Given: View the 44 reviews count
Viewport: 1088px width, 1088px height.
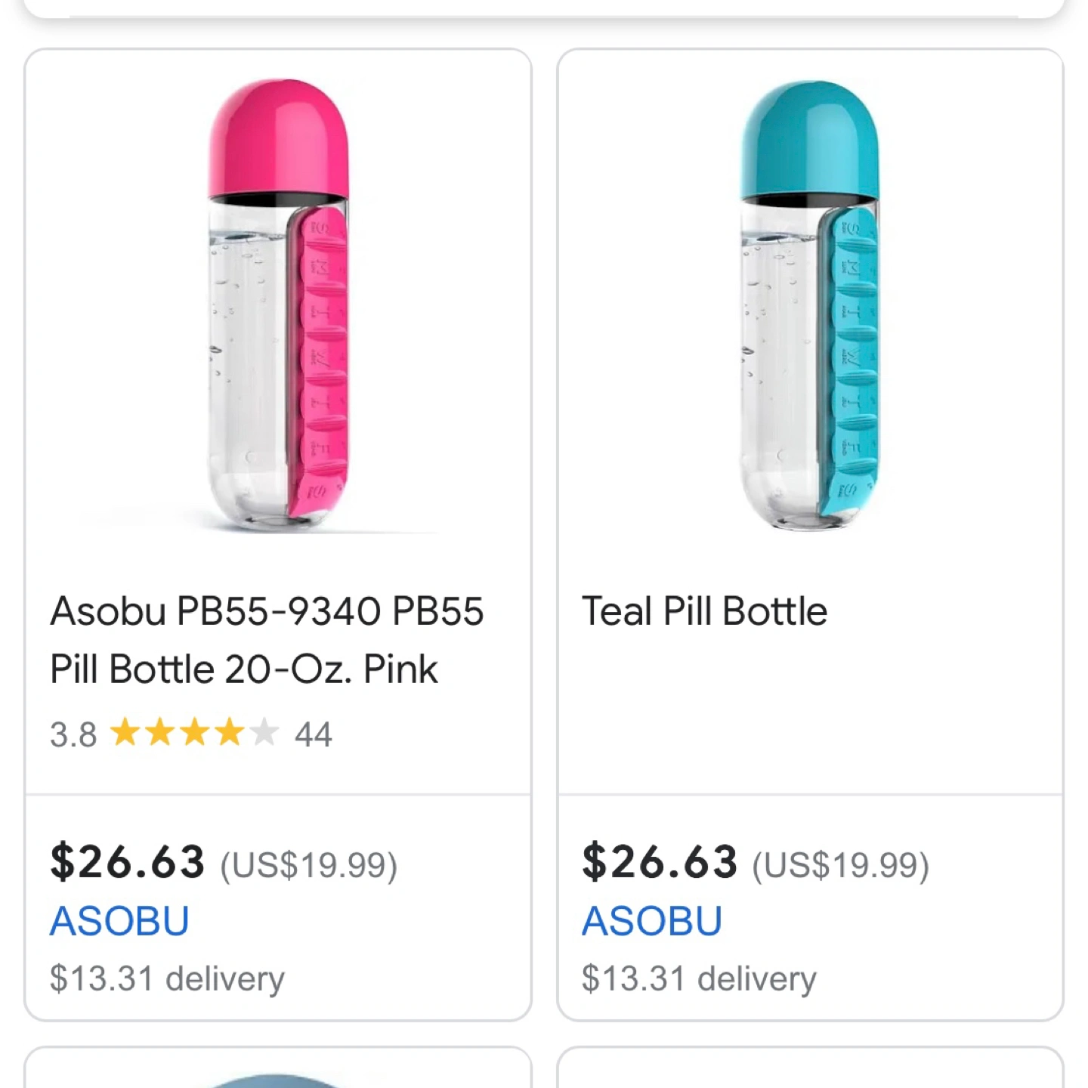Looking at the screenshot, I should pos(314,734).
